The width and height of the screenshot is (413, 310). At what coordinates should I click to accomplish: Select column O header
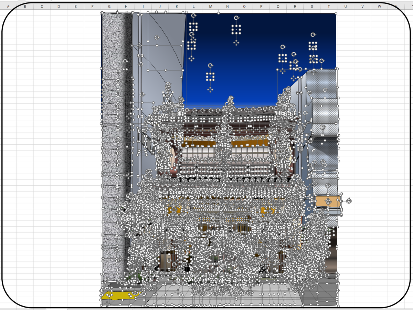[244, 6]
